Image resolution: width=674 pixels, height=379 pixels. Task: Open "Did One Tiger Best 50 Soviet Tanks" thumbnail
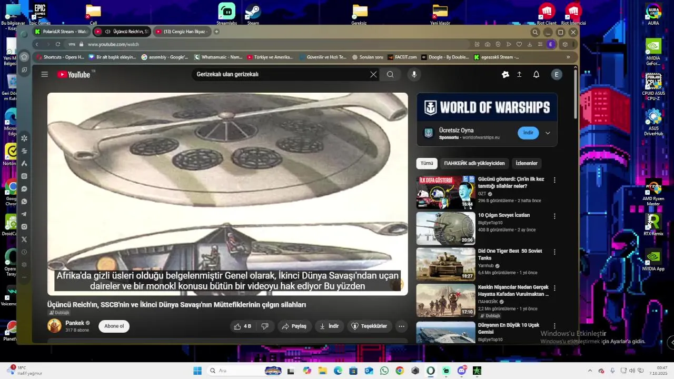pos(445,264)
